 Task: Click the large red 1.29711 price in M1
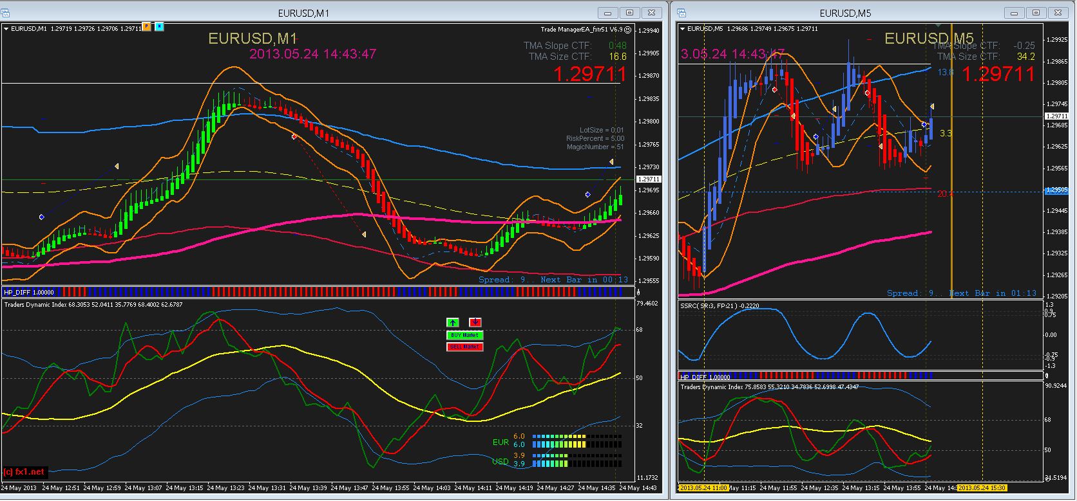click(591, 75)
